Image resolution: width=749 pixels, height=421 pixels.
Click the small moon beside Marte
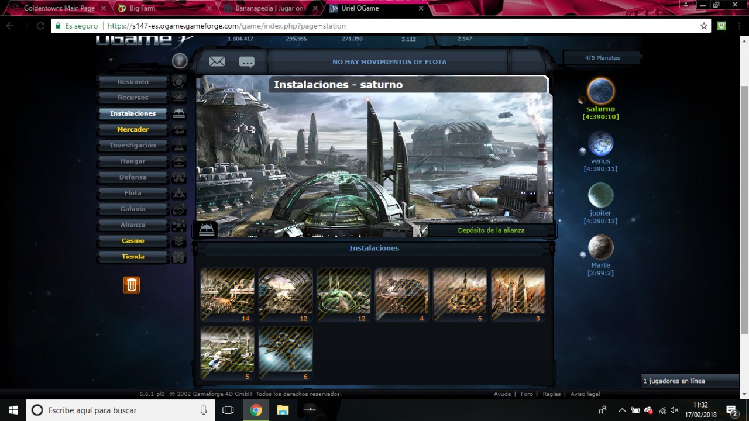tap(583, 255)
